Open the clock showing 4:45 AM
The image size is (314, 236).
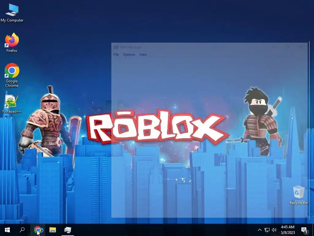(x=288, y=230)
